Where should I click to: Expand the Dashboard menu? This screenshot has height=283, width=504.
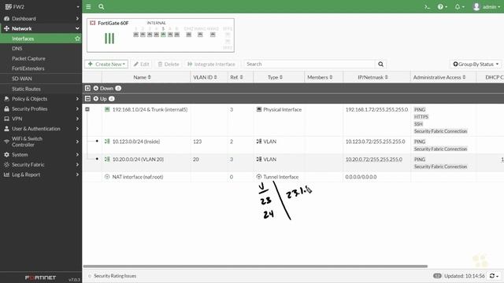41,19
